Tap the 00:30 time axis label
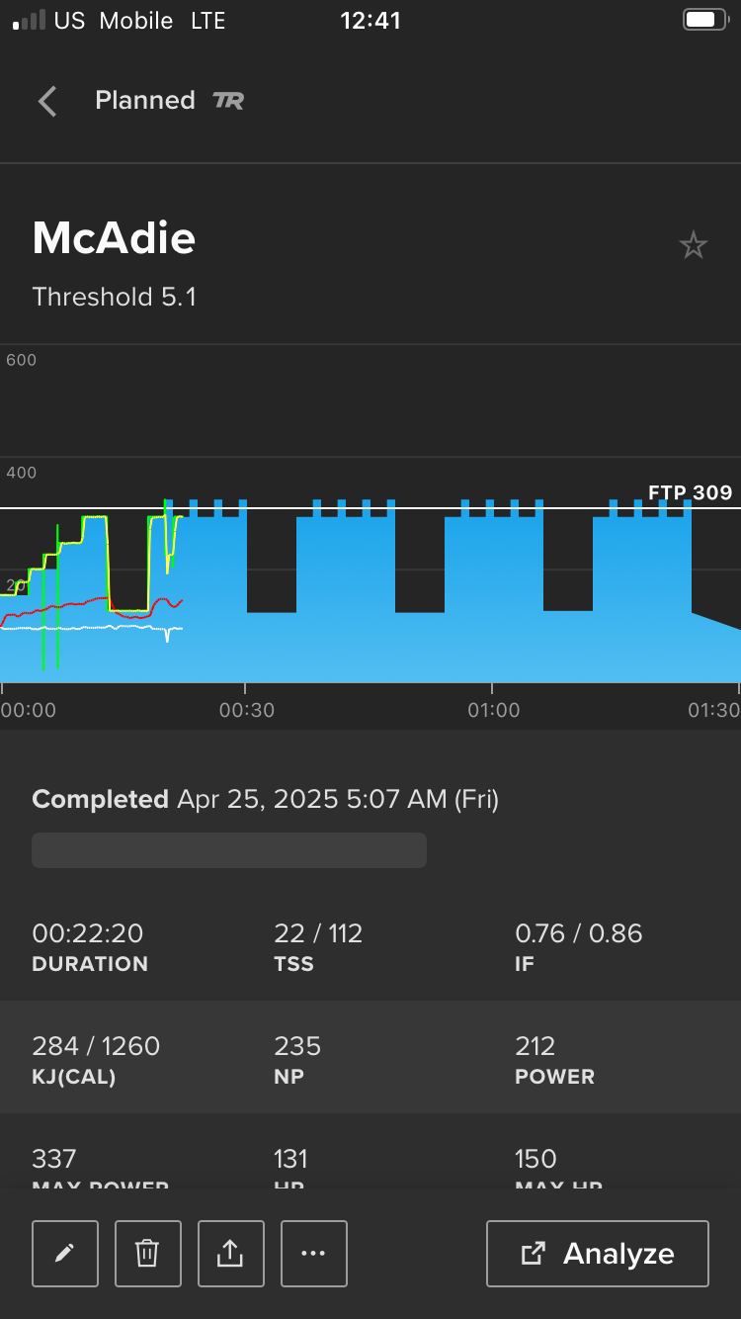This screenshot has height=1319, width=741. coord(247,710)
